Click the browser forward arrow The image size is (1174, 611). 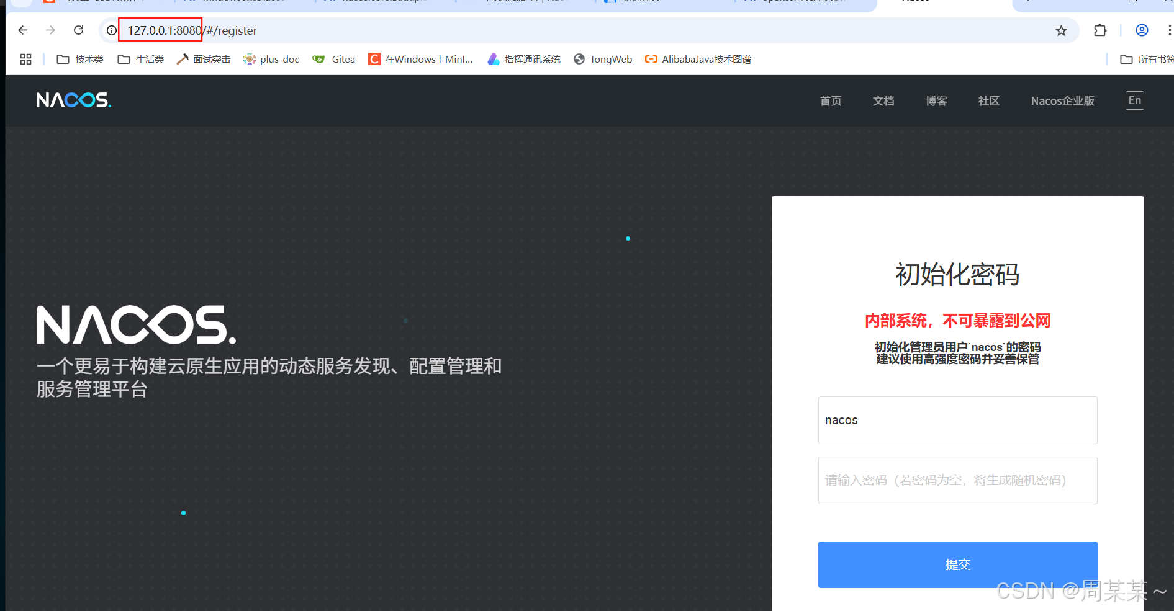[51, 30]
